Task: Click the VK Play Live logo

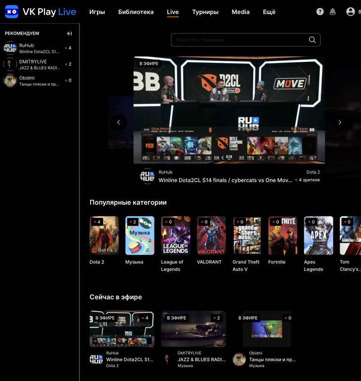Action: 41,12
